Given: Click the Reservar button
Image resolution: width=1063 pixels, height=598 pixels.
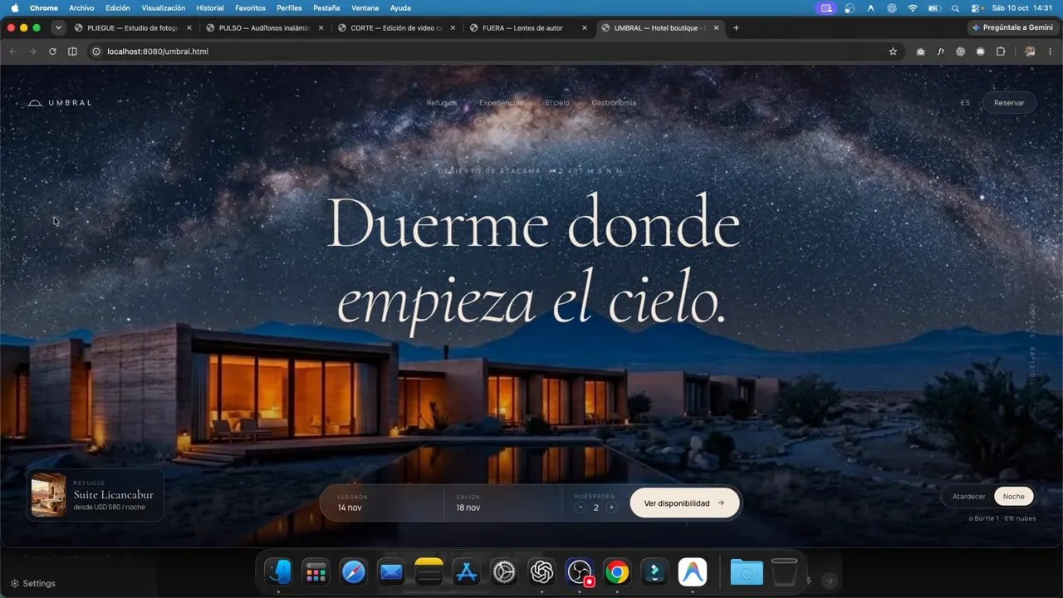Looking at the screenshot, I should (1009, 103).
